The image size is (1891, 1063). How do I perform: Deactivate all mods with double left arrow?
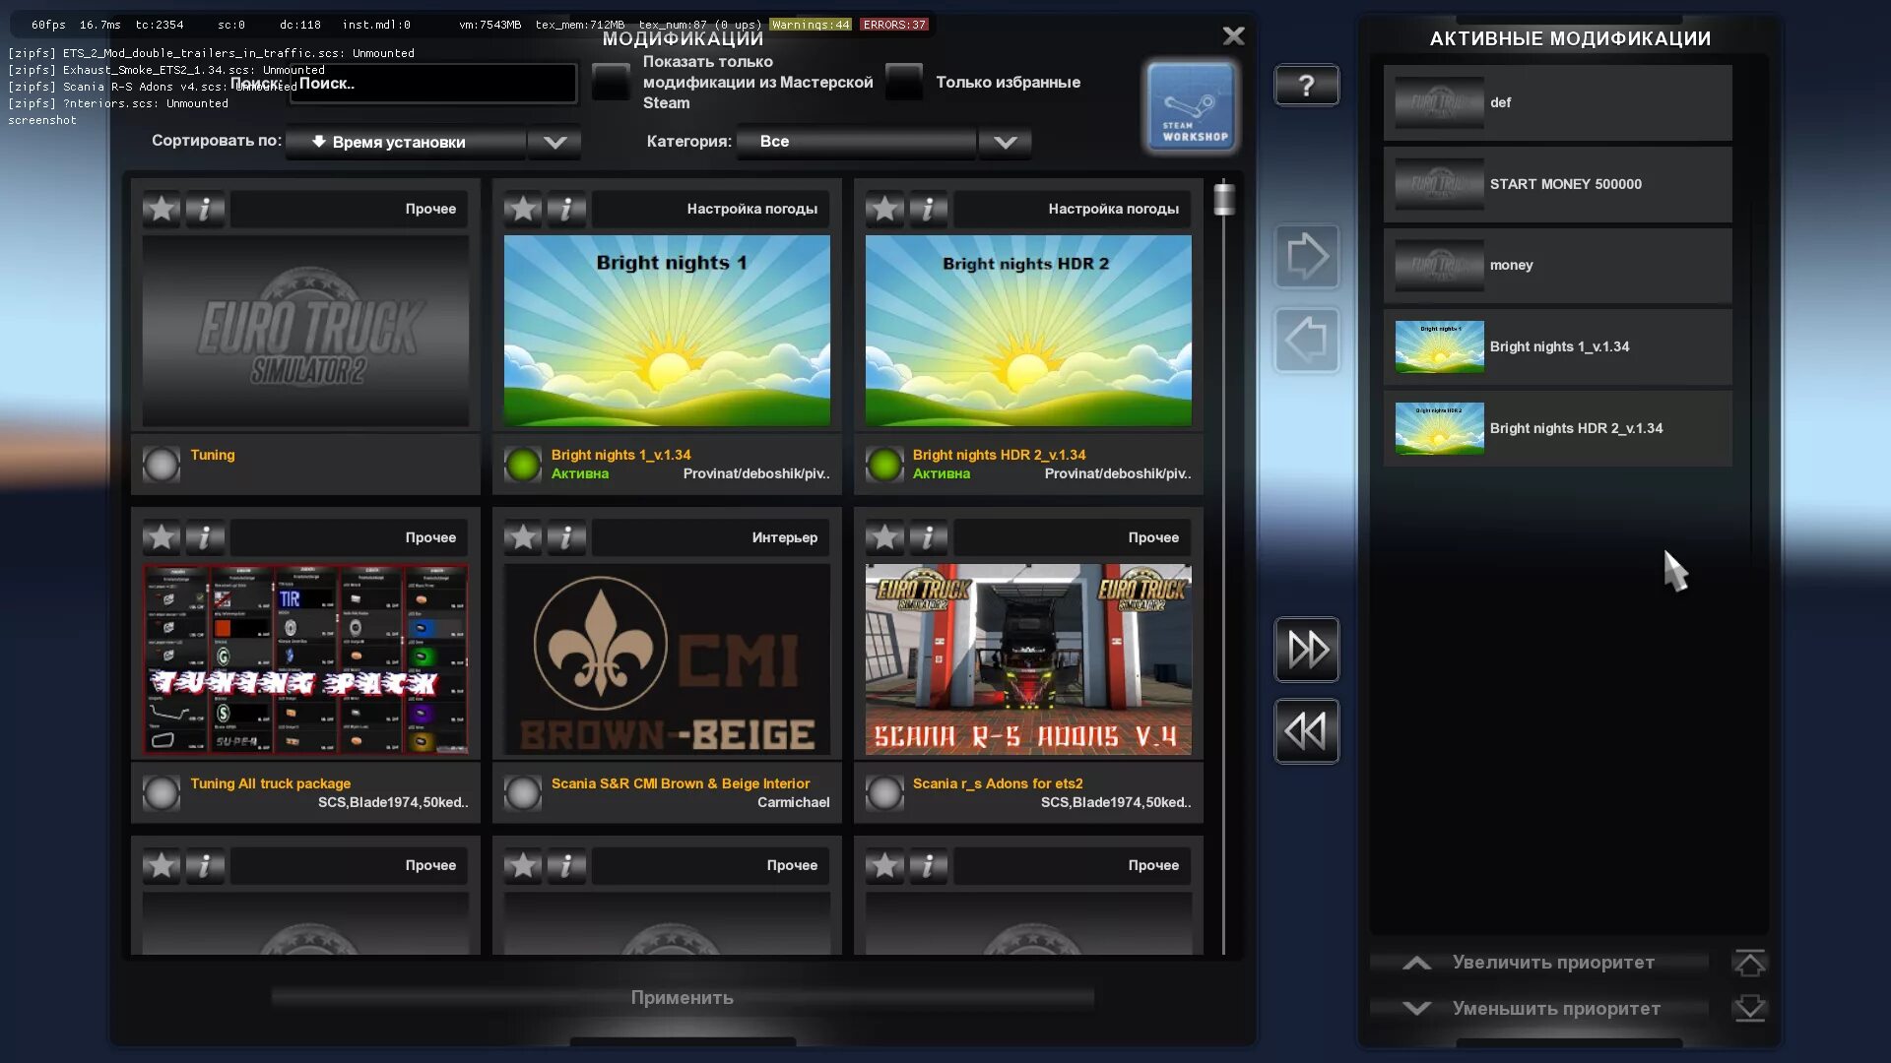[1306, 731]
